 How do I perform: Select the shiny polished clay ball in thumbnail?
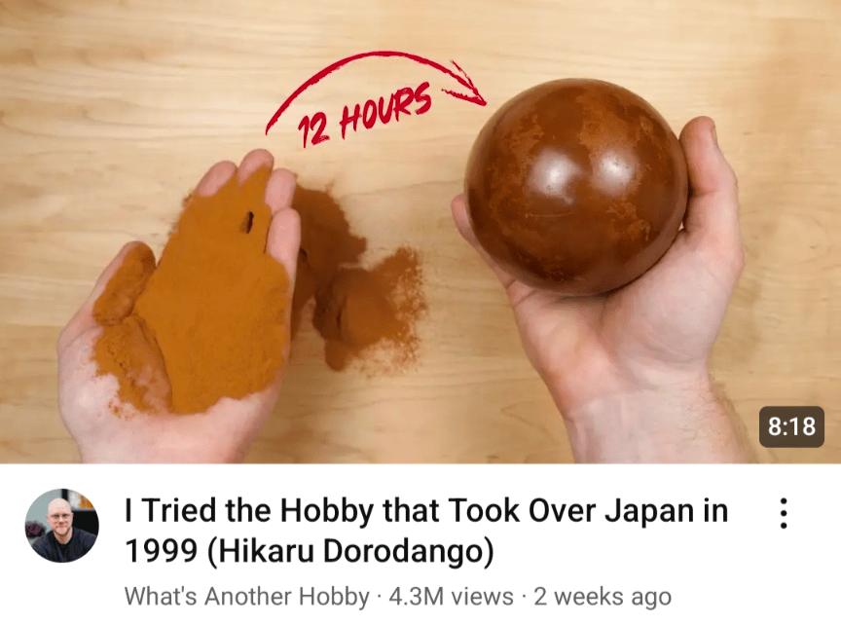[x=576, y=187]
